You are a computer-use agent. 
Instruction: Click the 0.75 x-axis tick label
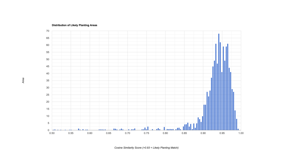click(146, 133)
